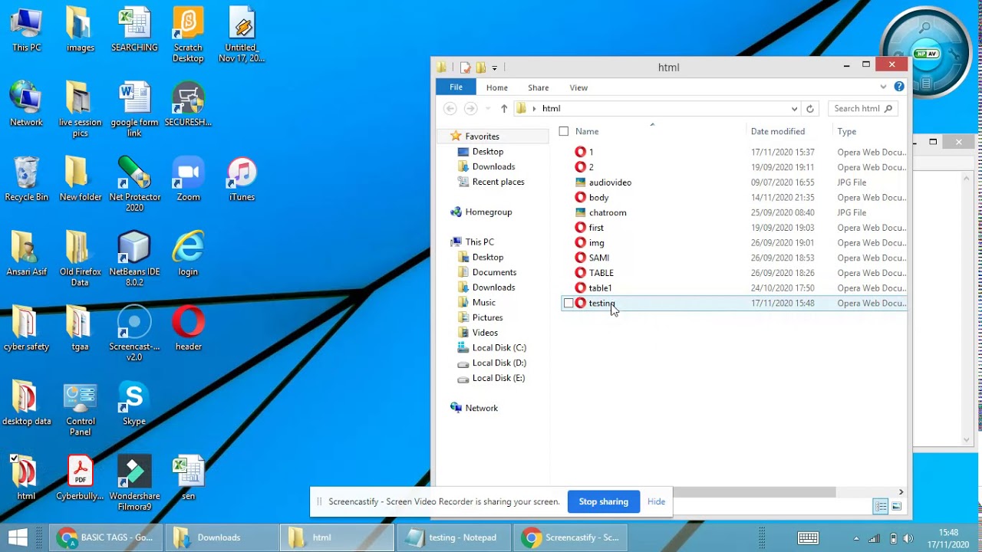Viewport: 982px width, 552px height.
Task: Open the Start menu
Action: (18, 537)
